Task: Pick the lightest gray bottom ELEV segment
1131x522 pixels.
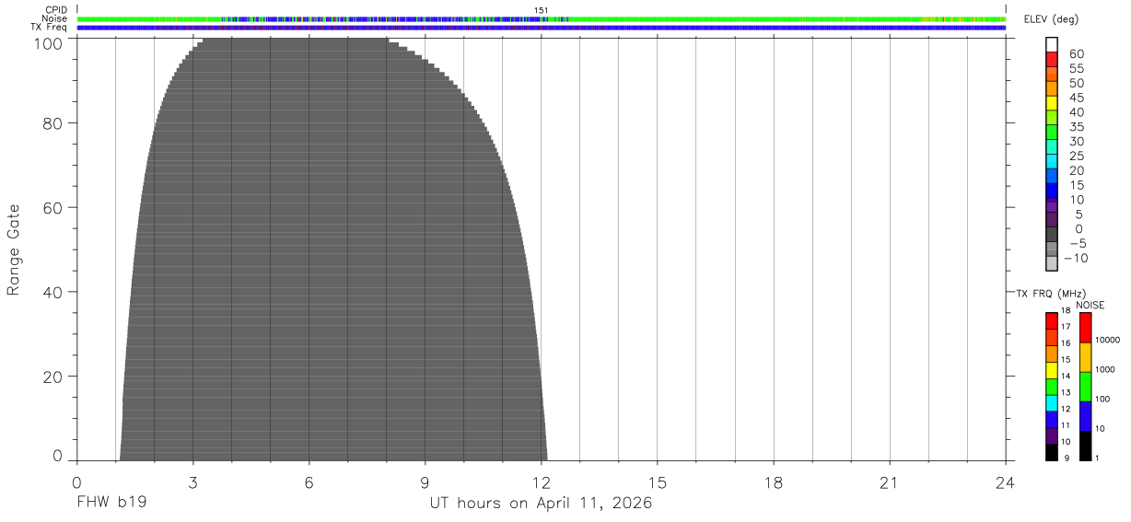Action: [x=1052, y=263]
